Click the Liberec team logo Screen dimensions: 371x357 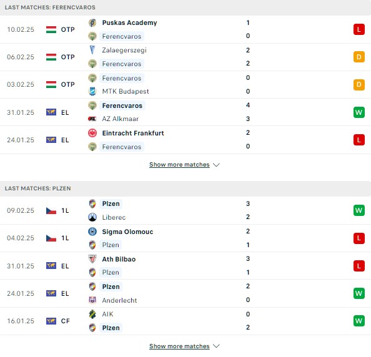[x=92, y=217]
